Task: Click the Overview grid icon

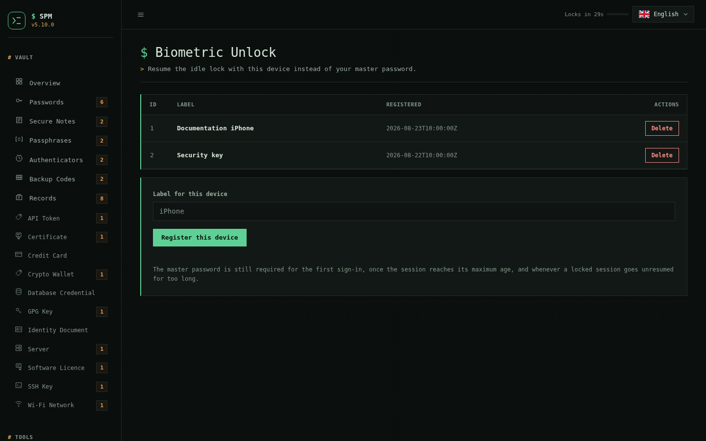Action: pyautogui.click(x=19, y=81)
